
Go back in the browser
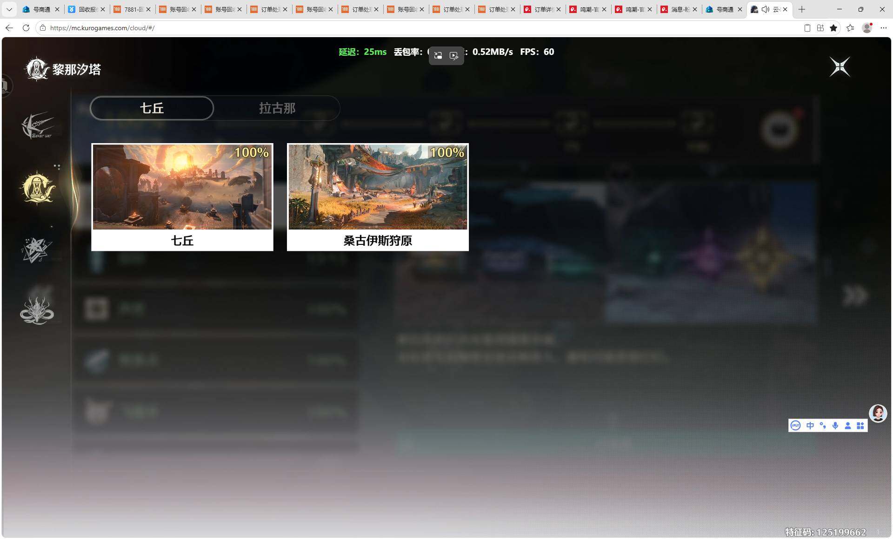[x=9, y=28]
